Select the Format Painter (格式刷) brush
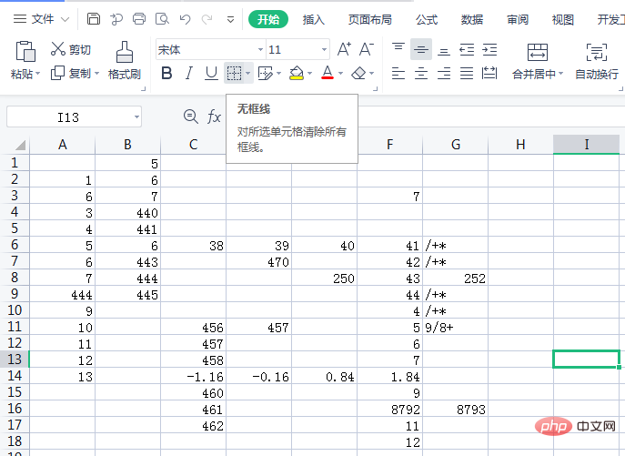The image size is (625, 456). click(125, 52)
